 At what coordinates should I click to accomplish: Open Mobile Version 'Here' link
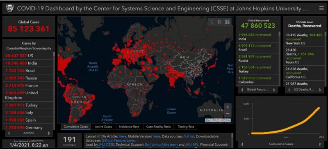[156, 136]
